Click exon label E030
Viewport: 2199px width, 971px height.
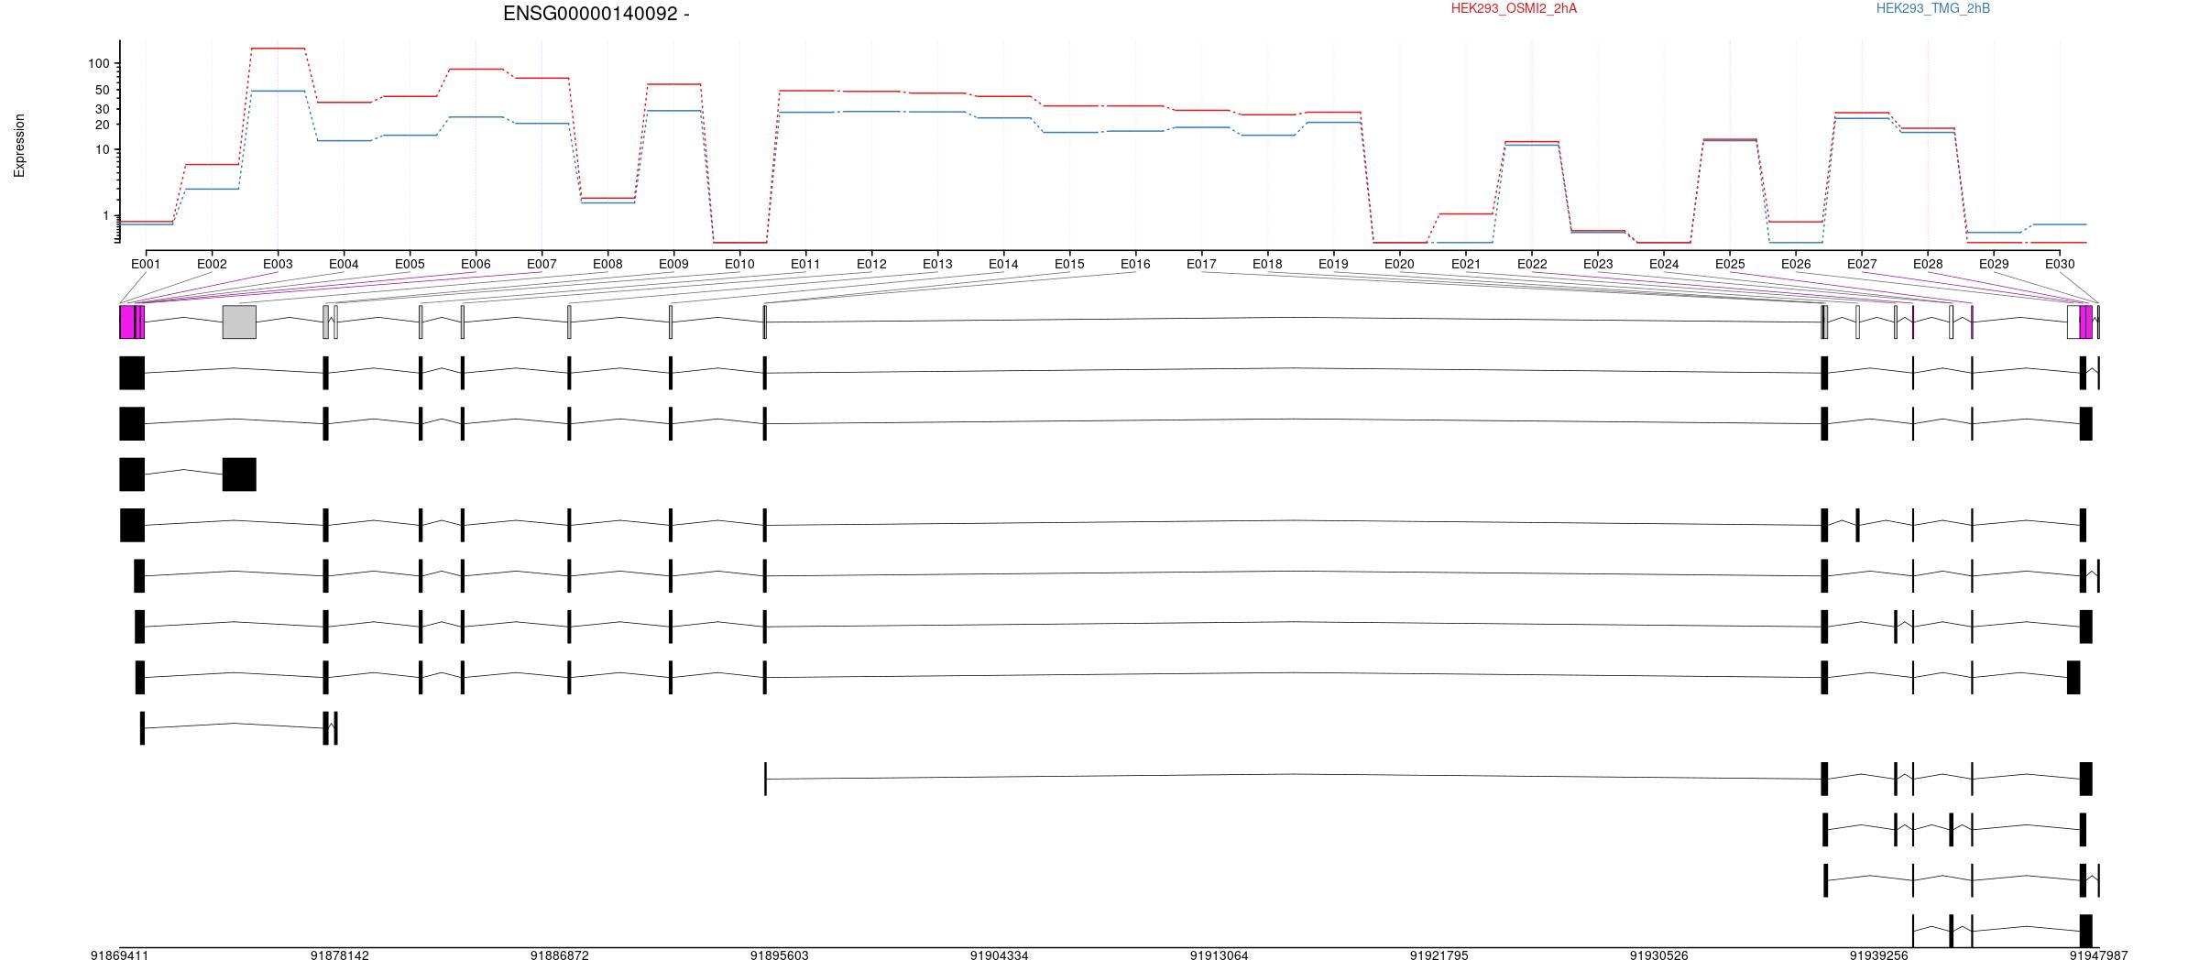[x=2060, y=264]
